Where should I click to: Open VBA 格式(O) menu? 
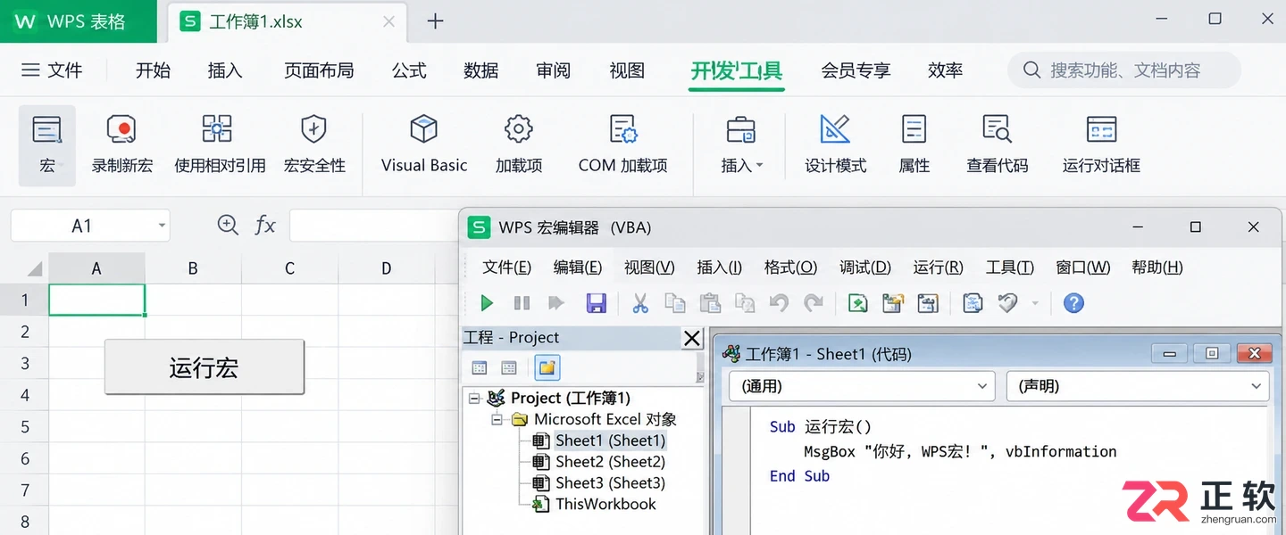point(790,267)
